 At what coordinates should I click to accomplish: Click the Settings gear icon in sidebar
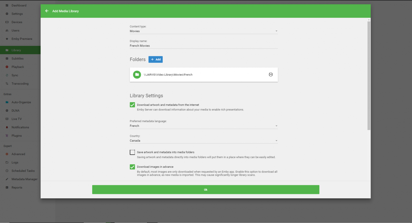(7, 14)
